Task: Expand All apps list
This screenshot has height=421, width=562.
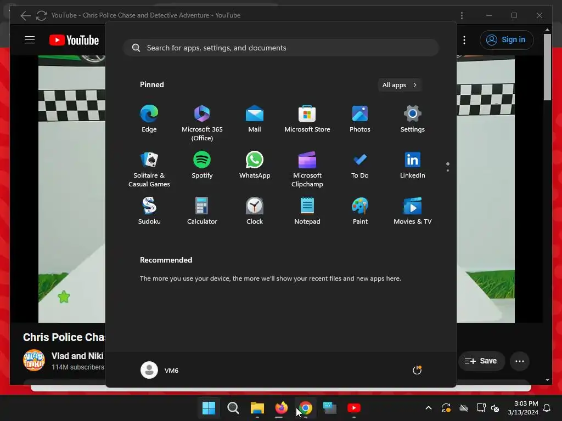Action: [400, 85]
